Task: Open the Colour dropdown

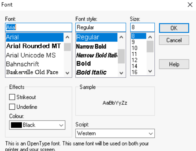Action: pos(61,125)
